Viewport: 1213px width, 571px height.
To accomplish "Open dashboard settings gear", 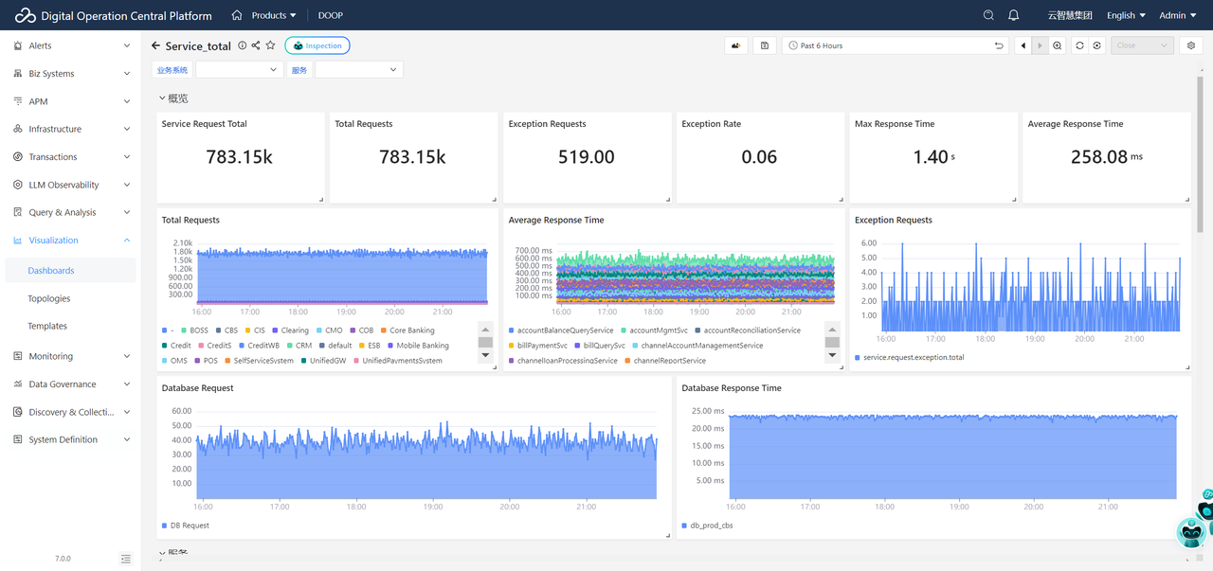I will tap(1191, 45).
